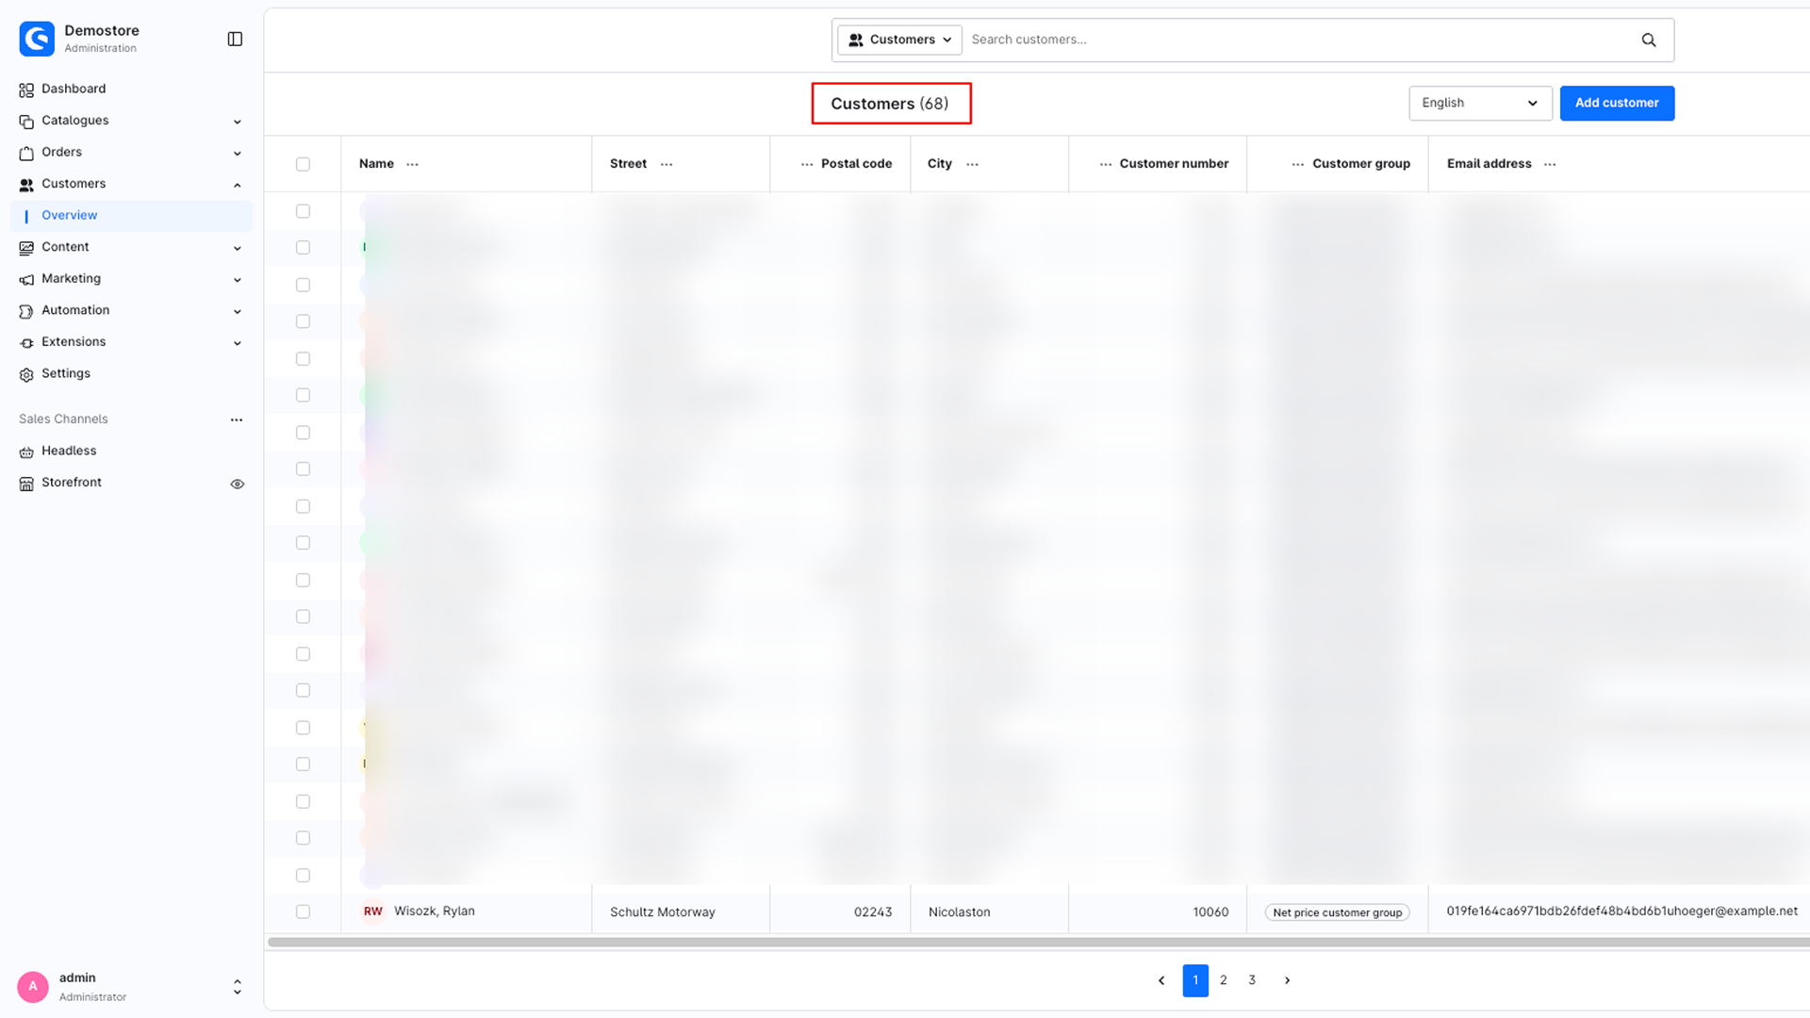
Task: Click the search magnifier icon
Action: pyautogui.click(x=1649, y=40)
